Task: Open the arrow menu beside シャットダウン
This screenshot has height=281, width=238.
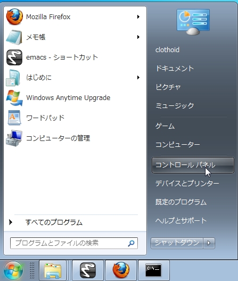Action: point(209,243)
